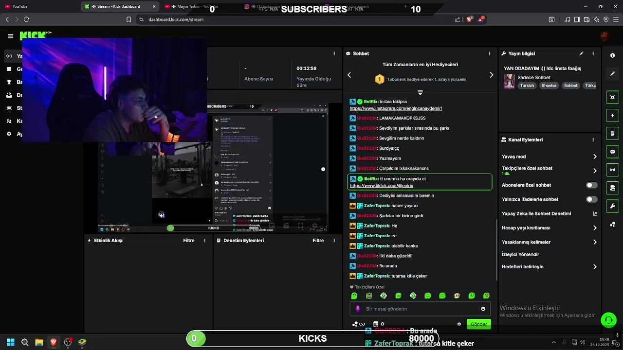Open the Brave VPN shield icon
This screenshot has width=623, height=350.
606,19
